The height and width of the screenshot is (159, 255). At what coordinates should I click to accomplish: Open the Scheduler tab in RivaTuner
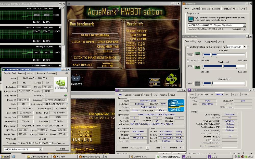[x=227, y=9]
